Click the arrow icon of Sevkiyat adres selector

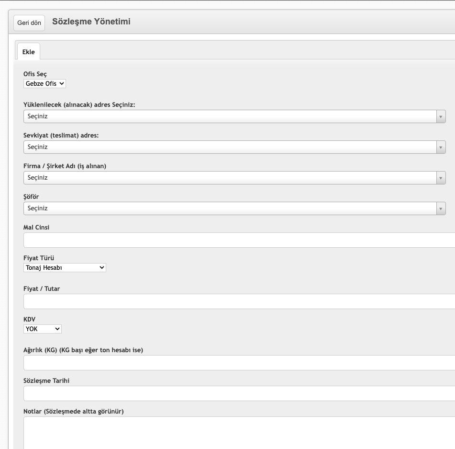441,147
